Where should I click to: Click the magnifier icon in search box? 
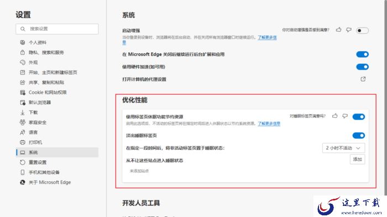point(23,29)
